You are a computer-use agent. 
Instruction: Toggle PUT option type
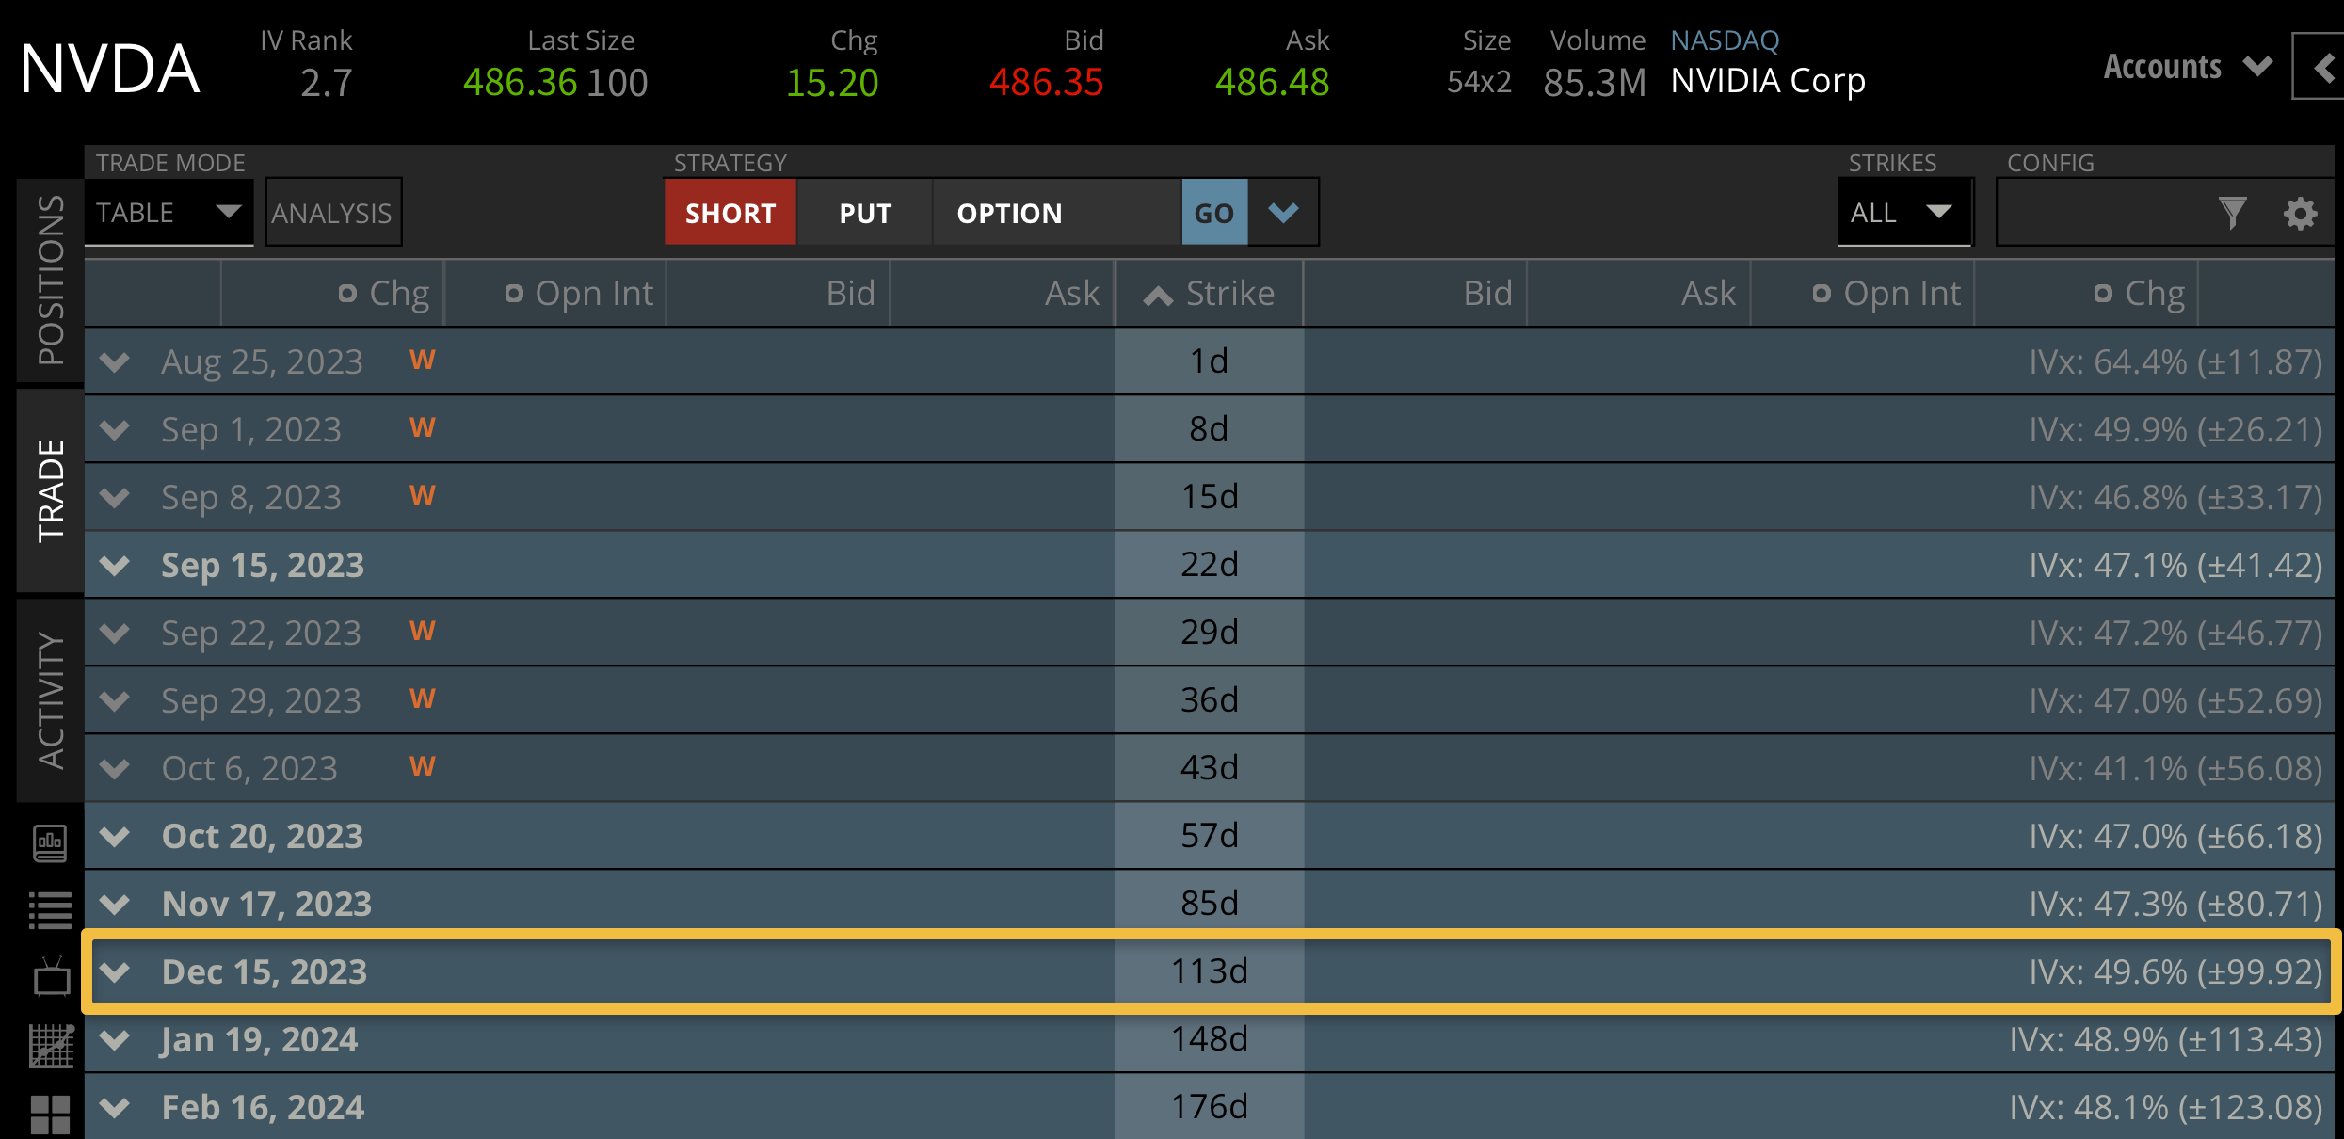(863, 213)
